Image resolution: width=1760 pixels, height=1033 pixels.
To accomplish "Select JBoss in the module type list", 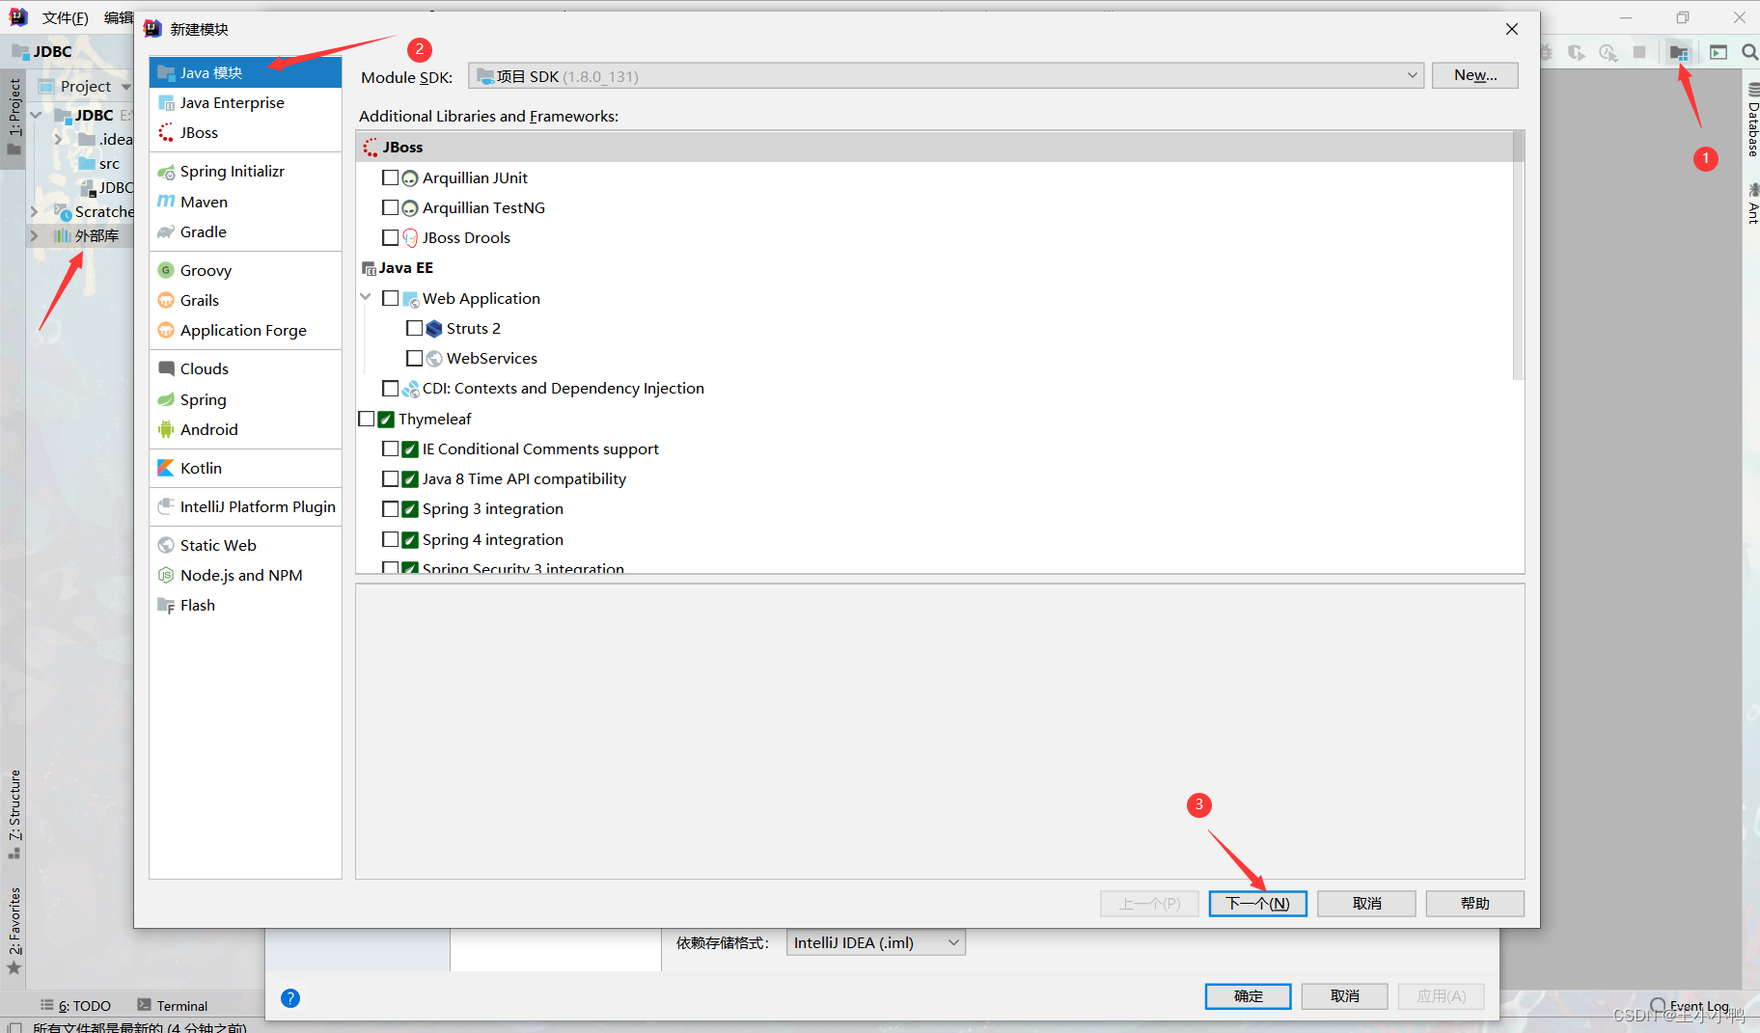I will (245, 132).
